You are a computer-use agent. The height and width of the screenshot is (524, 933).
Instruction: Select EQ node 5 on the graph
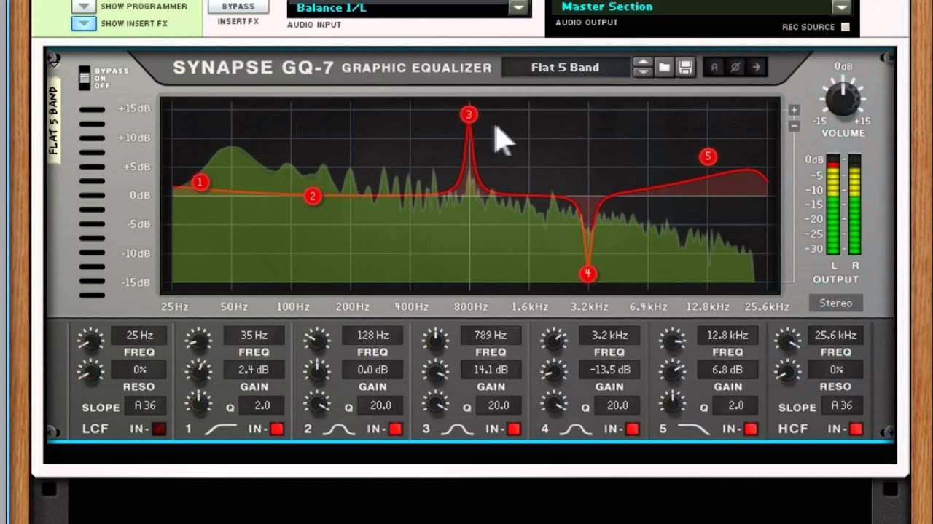point(708,156)
